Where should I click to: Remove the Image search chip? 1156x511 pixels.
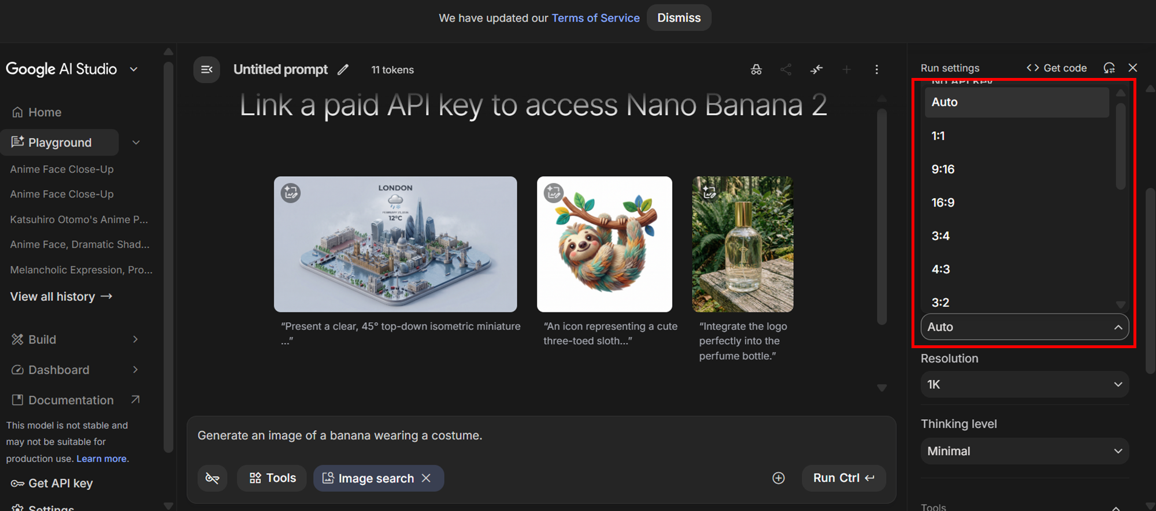[427, 478]
